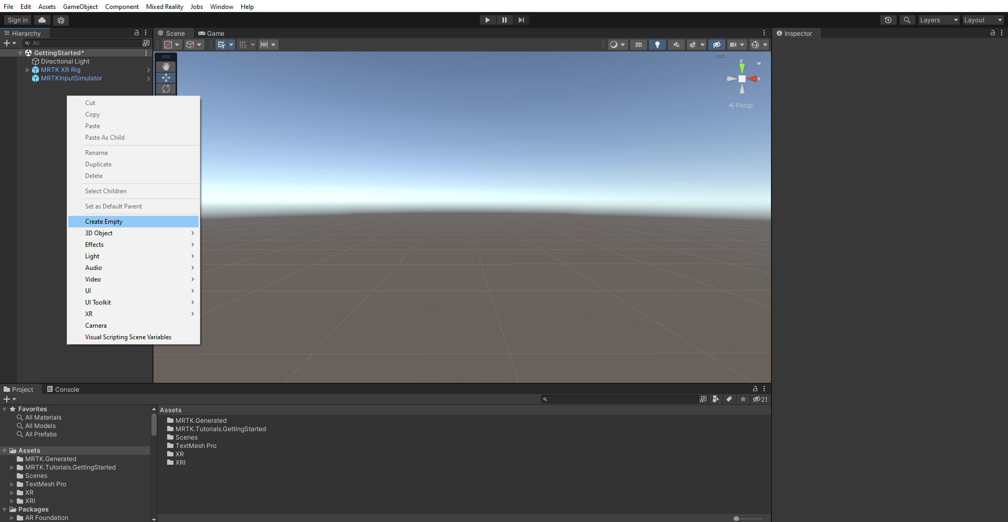Select Create Empty in context menu
Viewport: 1008px width, 522px height.
[x=133, y=222]
